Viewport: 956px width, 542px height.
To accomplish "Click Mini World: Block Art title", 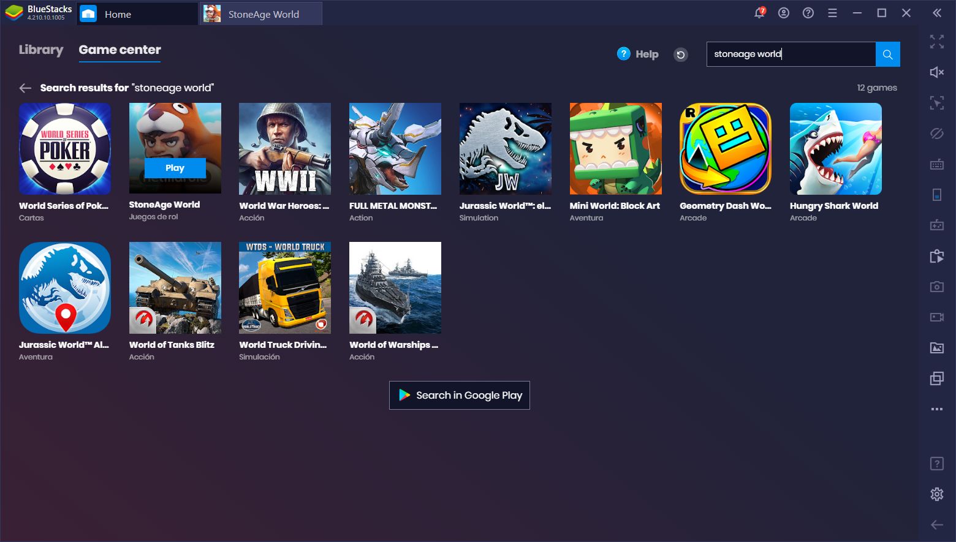I will point(615,206).
